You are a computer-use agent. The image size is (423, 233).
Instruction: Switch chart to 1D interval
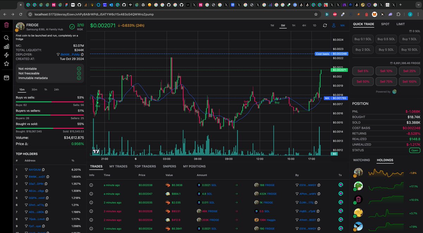[314, 25]
